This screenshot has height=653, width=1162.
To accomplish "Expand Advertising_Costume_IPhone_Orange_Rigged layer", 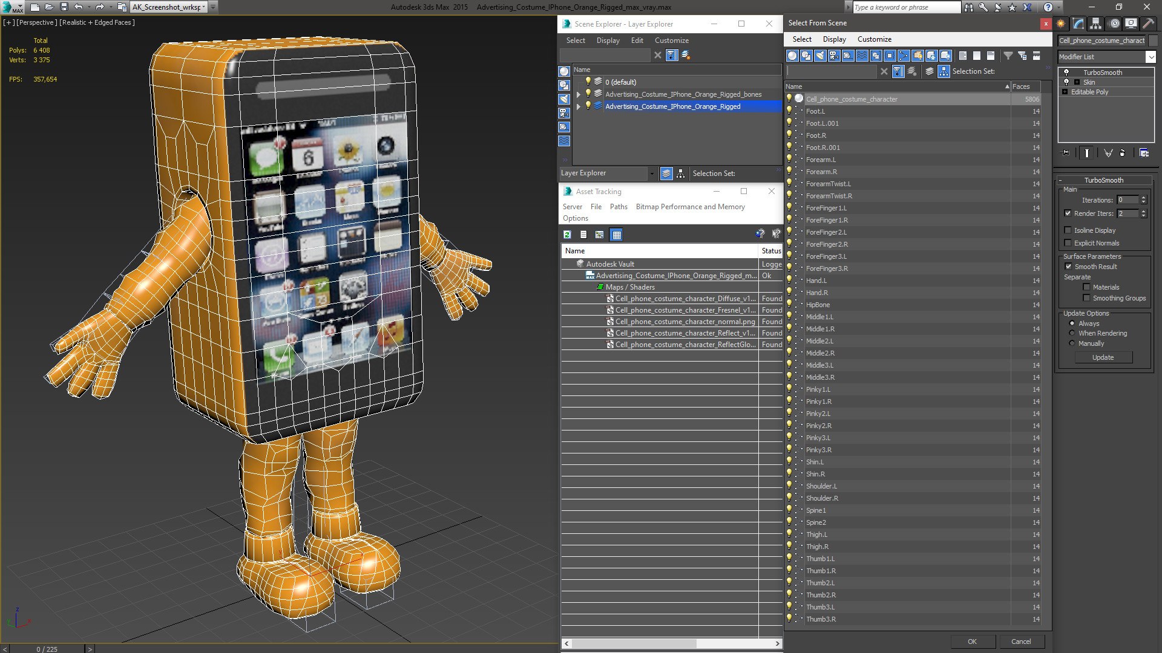I will coord(579,106).
